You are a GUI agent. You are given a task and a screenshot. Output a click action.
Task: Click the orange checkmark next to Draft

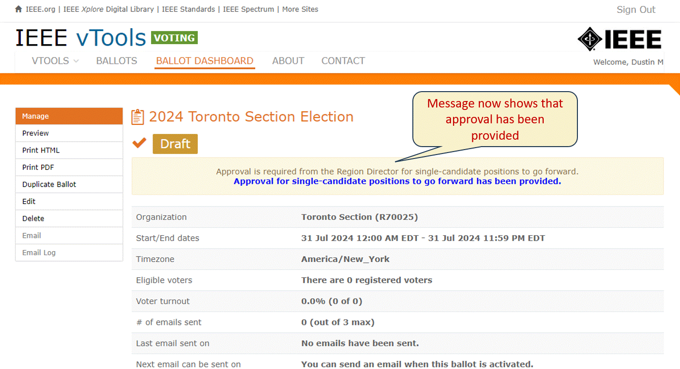[x=139, y=143]
